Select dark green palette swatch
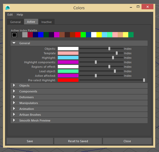Screen dimensions: 159x152 [46, 35]
